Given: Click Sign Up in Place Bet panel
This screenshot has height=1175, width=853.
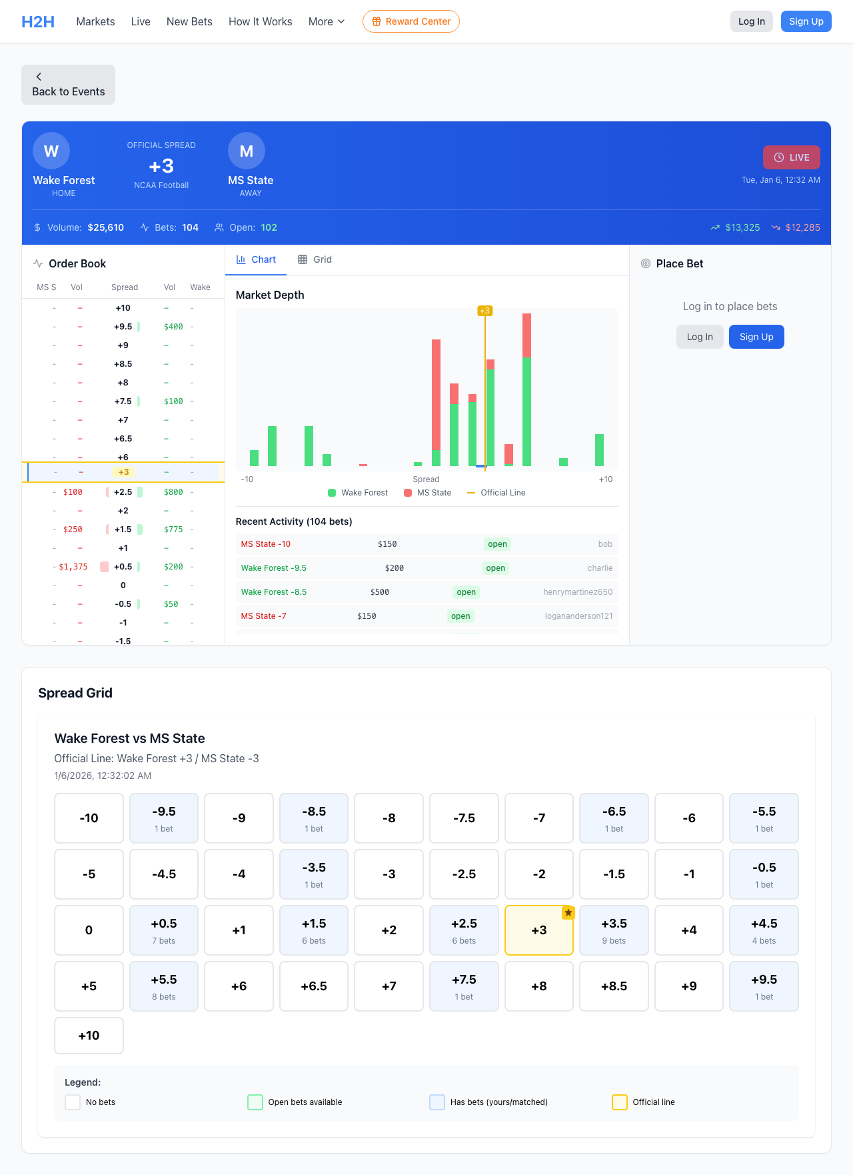Looking at the screenshot, I should (756, 337).
